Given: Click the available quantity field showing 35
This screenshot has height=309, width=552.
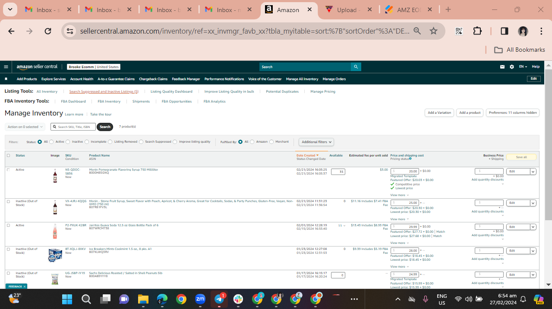Looking at the screenshot, I should click(x=338, y=172).
